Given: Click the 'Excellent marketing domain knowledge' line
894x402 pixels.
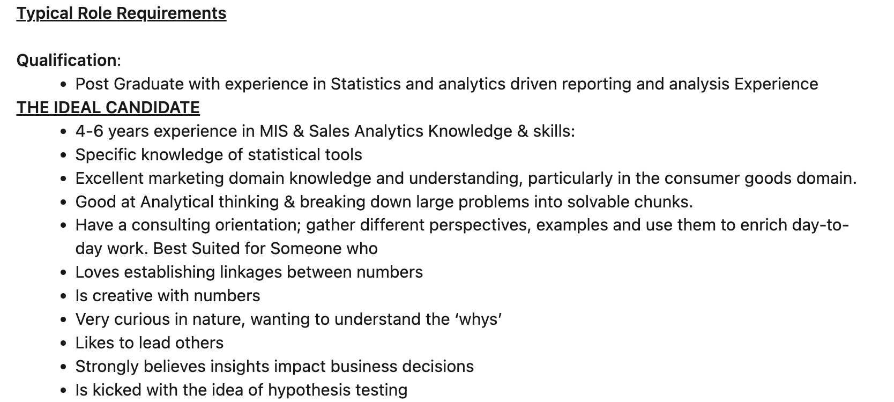Looking at the screenshot, I should (466, 178).
